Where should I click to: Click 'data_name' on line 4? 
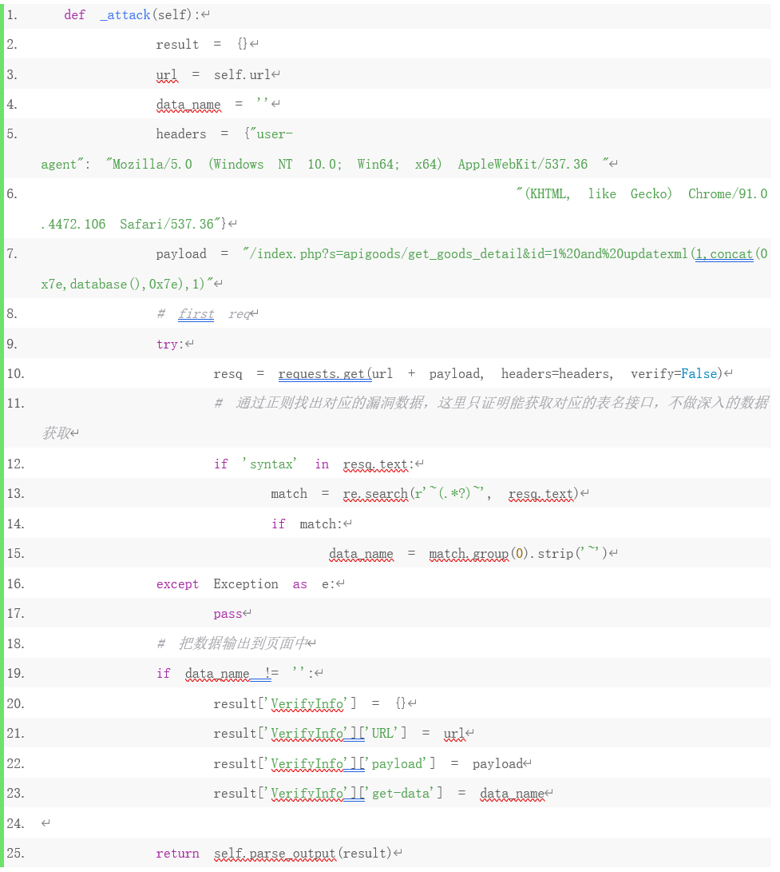pos(188,105)
